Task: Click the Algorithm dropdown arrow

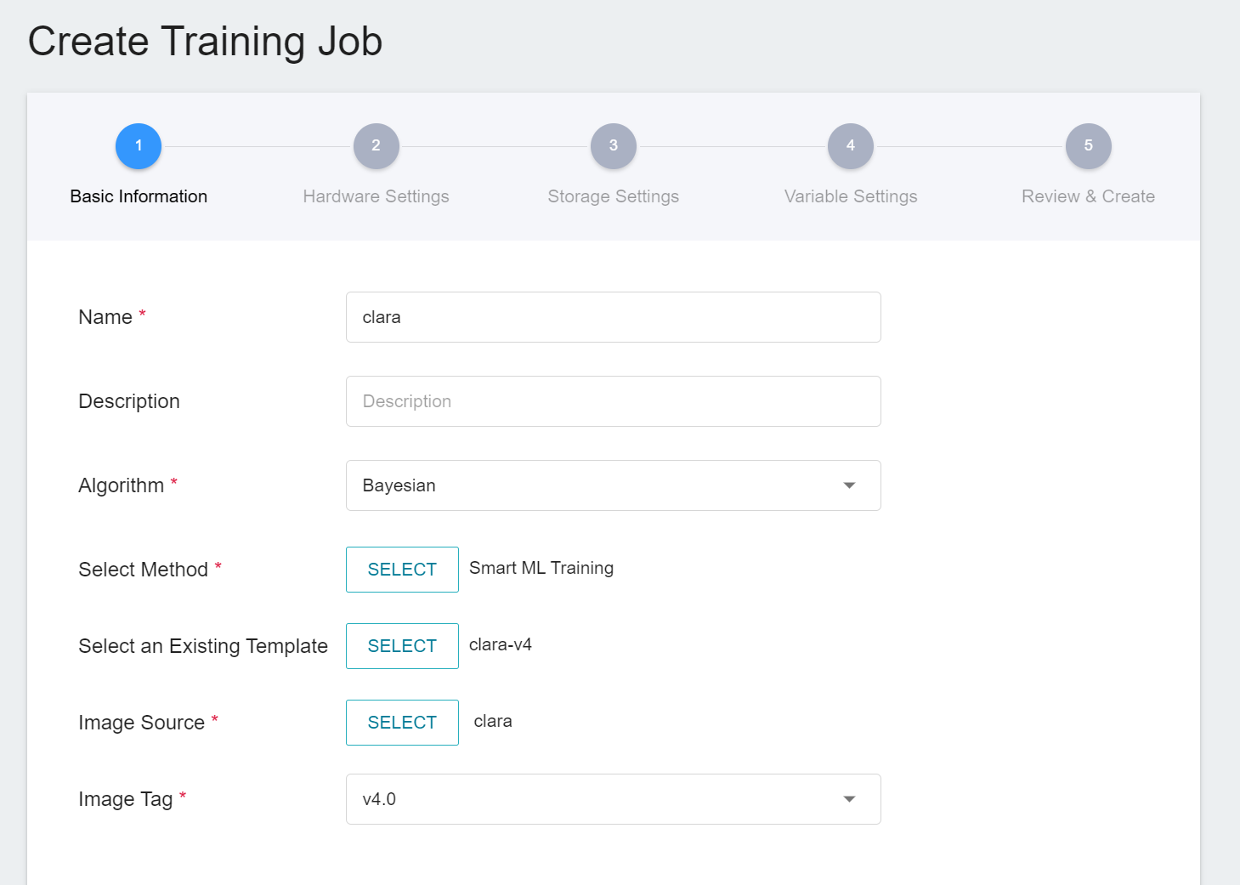Action: [x=848, y=485]
